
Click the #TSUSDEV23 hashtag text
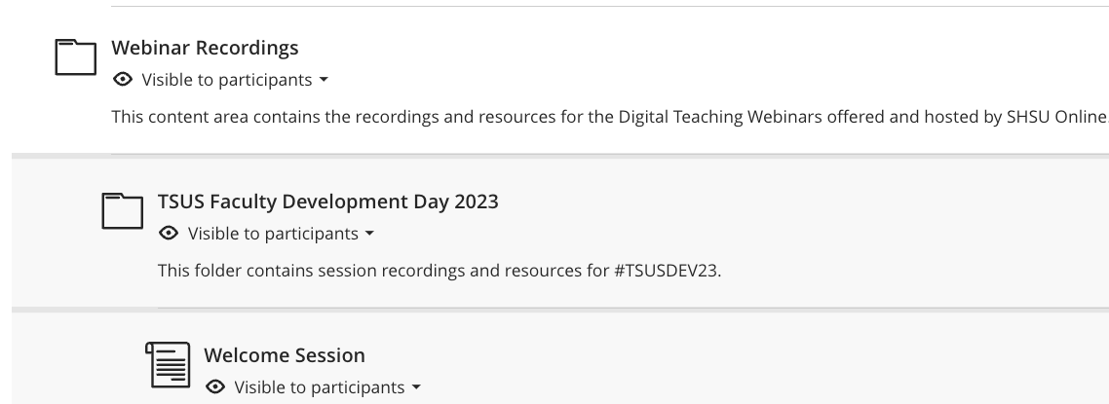(x=666, y=272)
